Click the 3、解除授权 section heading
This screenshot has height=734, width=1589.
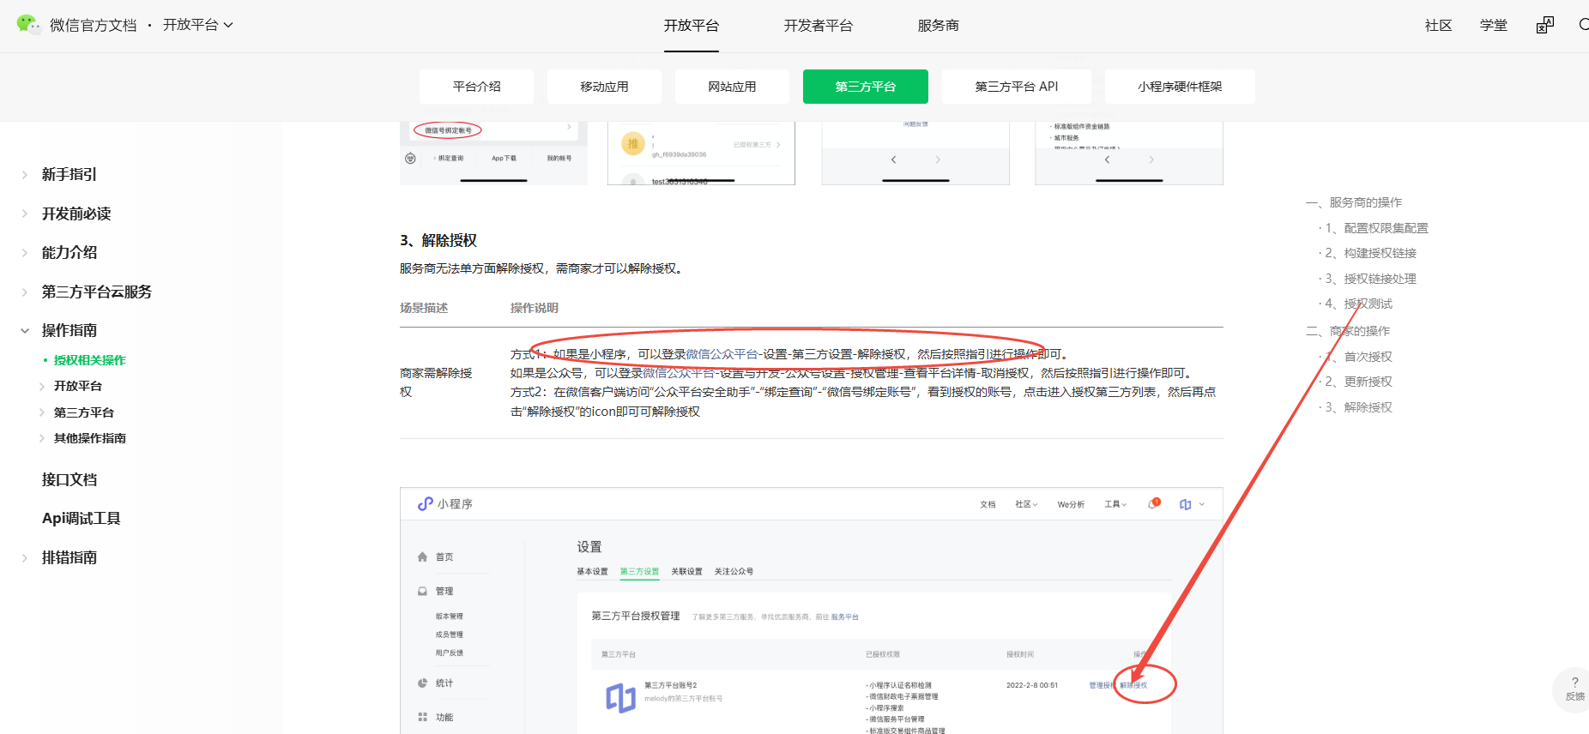pyautogui.click(x=438, y=240)
